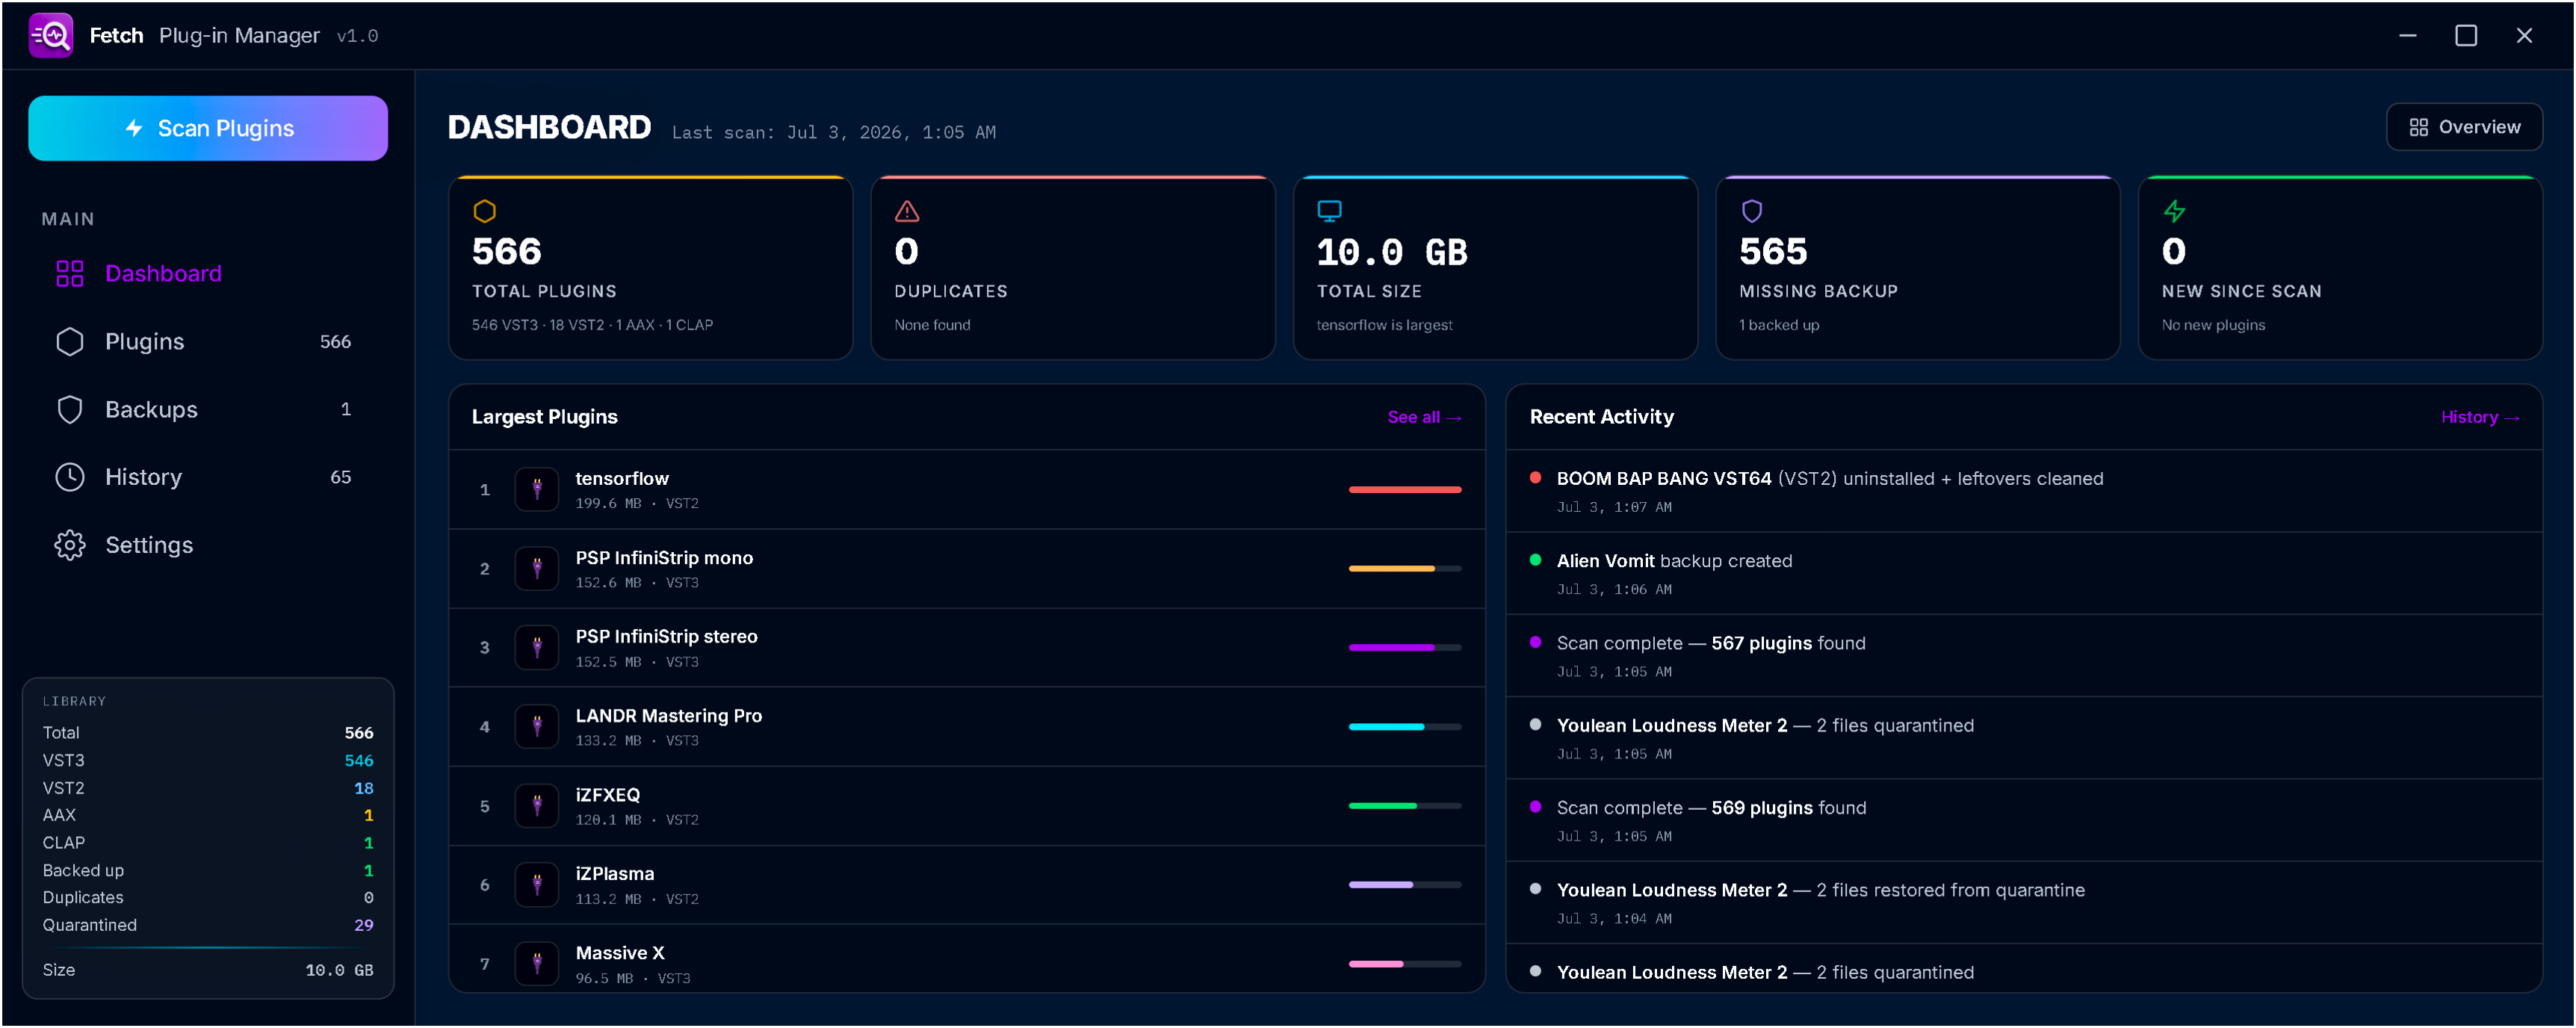
Task: Open the Dashboard sidebar item
Action: (x=208, y=273)
